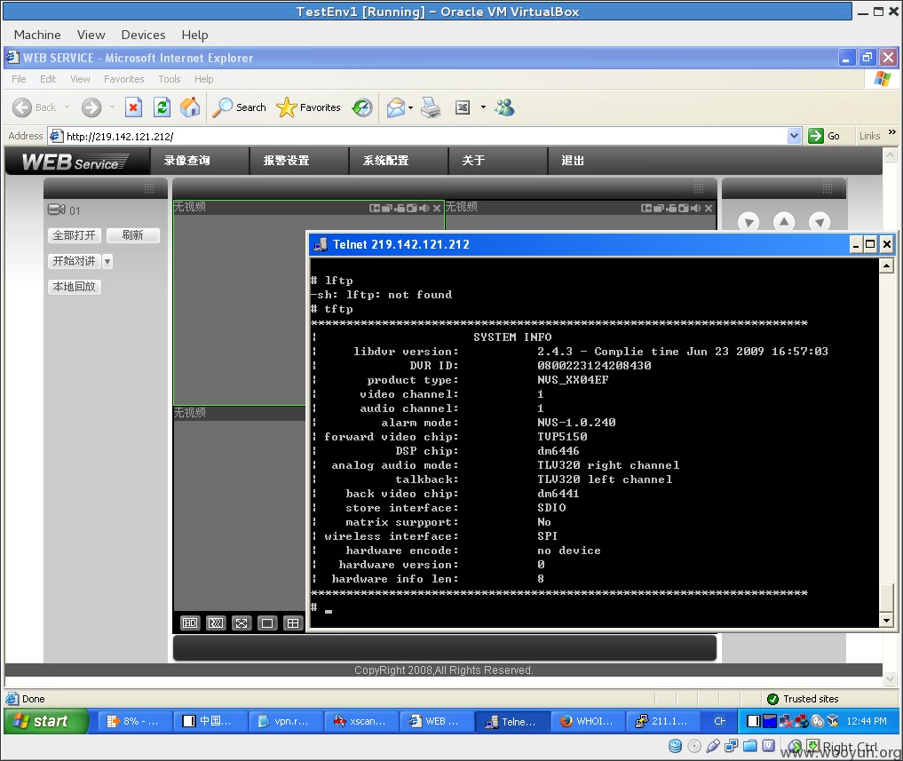Print the page using printer icon

coord(431,107)
